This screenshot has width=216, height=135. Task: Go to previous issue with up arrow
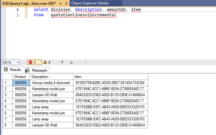coord(62,62)
